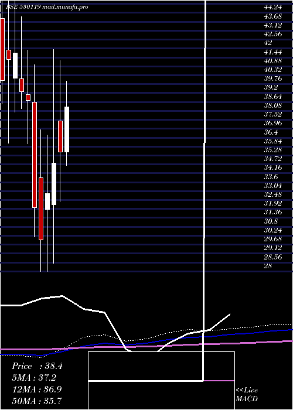The width and height of the screenshot is (293, 410).
Task: Click the last white candlestick on chart
Action: click(x=67, y=129)
